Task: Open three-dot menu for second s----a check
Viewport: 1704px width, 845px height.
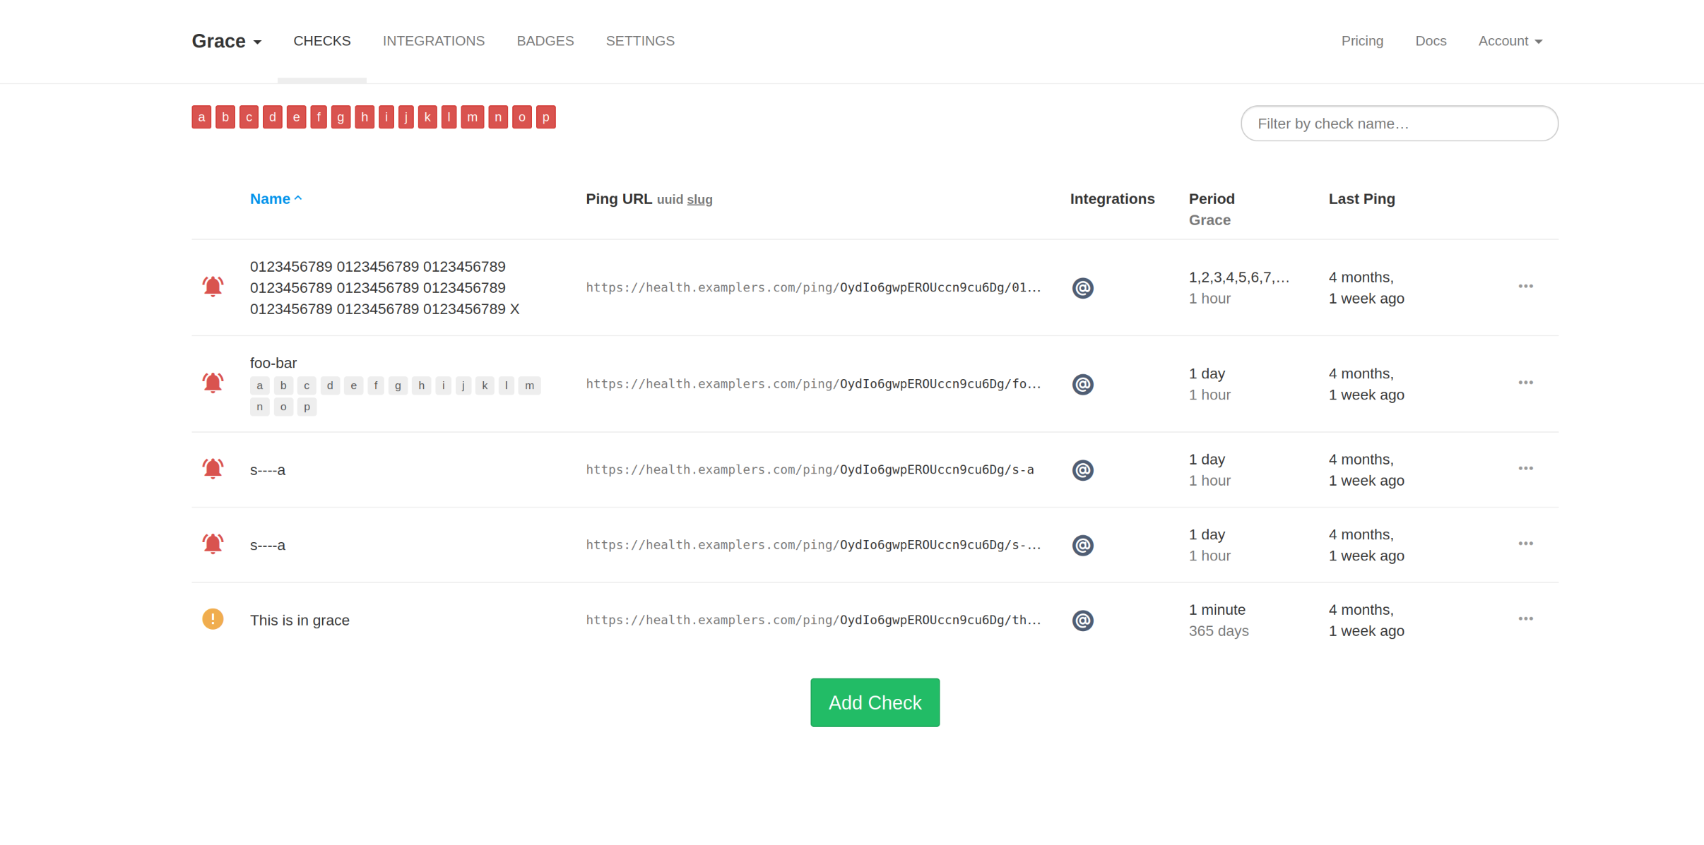Action: 1525,544
